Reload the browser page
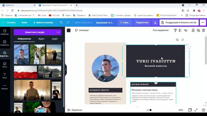The height and width of the screenshot is (116, 207). pyautogui.click(x=12, y=11)
